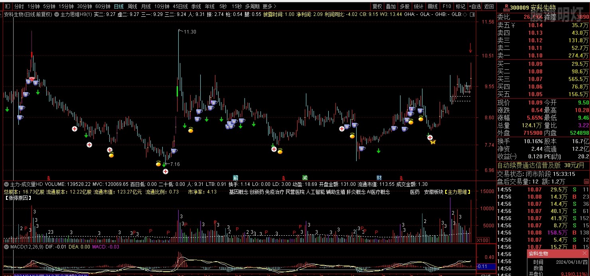Click the blue 财 event marker
This screenshot has width=590, height=276.
[x=379, y=177]
